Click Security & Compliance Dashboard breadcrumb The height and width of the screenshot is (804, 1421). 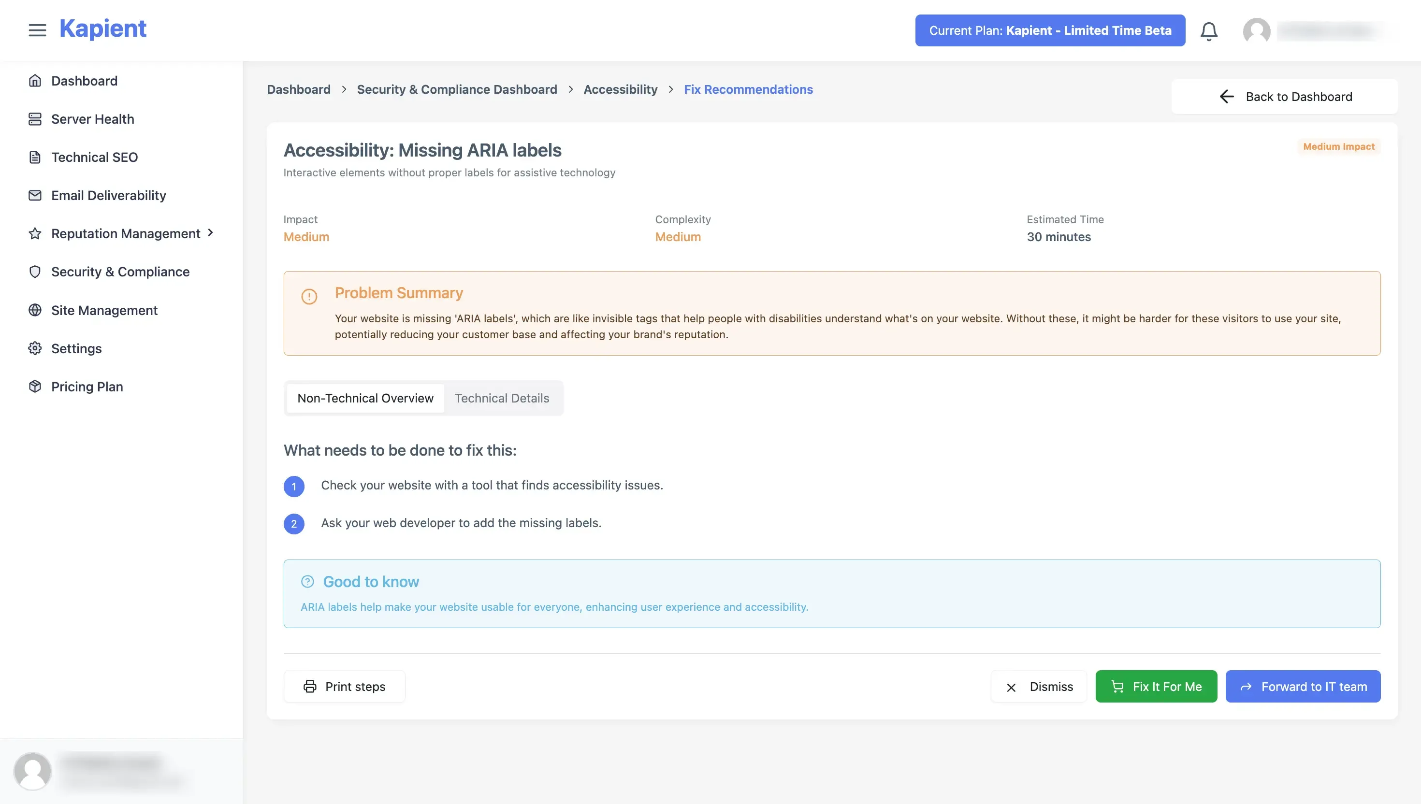pos(457,89)
